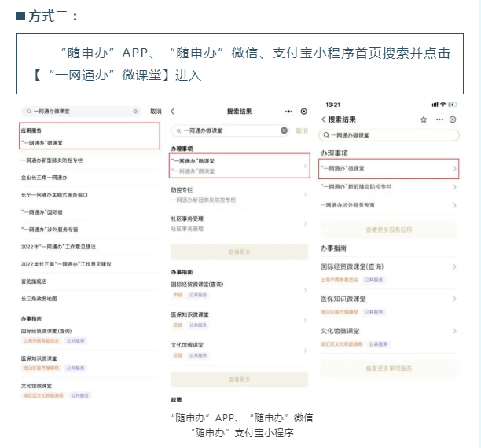Image resolution: width=481 pixels, height=448 pixels.
Task: Open "一网通办"微课堂 under 应用服务
Action: [x=42, y=143]
